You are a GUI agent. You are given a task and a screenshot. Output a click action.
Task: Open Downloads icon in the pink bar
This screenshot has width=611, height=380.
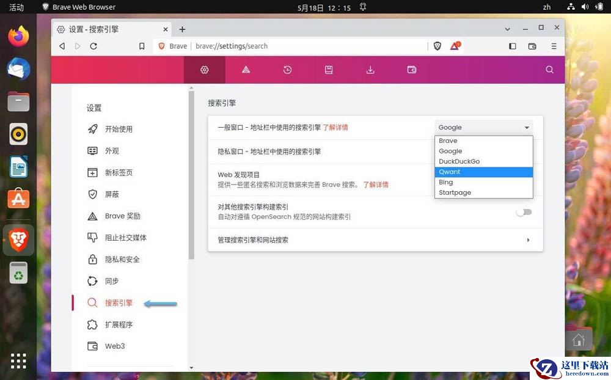(x=370, y=70)
